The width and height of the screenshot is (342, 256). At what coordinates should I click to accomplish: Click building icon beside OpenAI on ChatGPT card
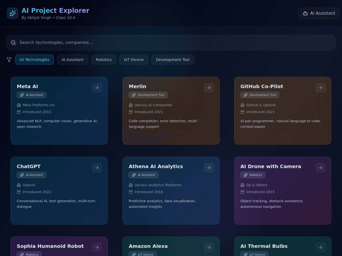(19, 185)
